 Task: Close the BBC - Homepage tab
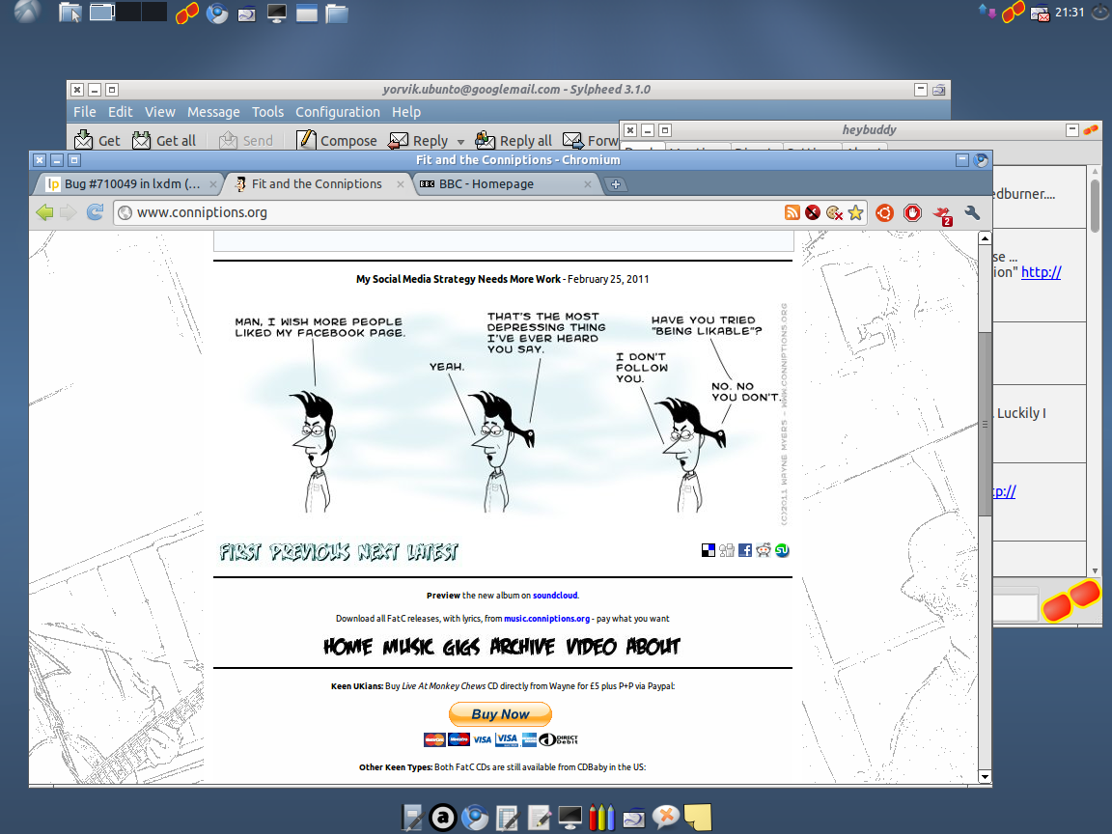coord(587,184)
